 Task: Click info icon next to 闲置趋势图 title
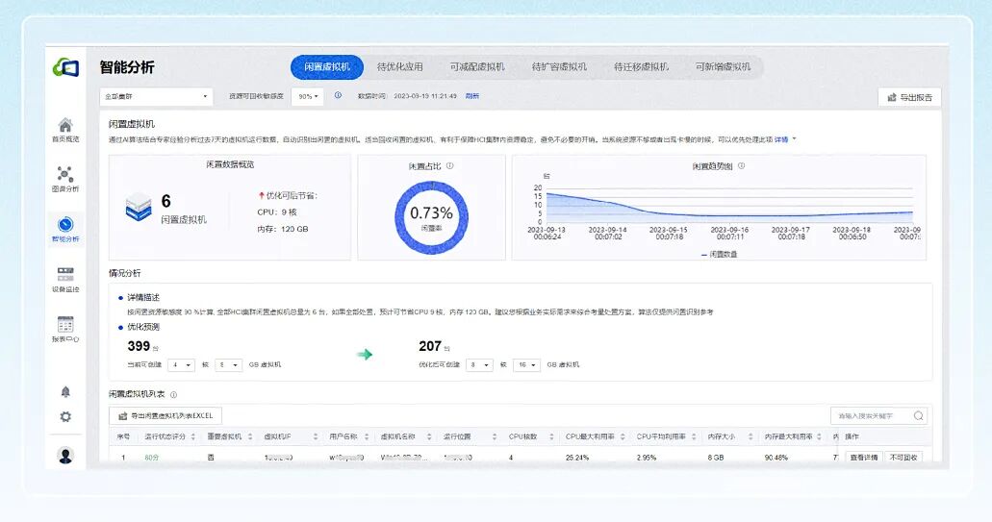pyautogui.click(x=741, y=166)
